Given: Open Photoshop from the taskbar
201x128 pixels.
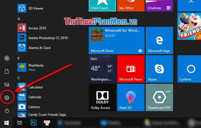Looking at the screenshot, I should point(34,123).
